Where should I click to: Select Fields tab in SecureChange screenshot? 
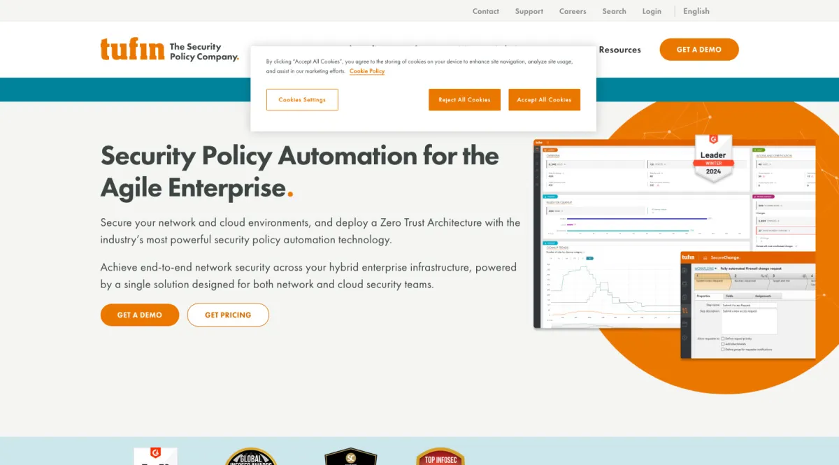(x=729, y=296)
